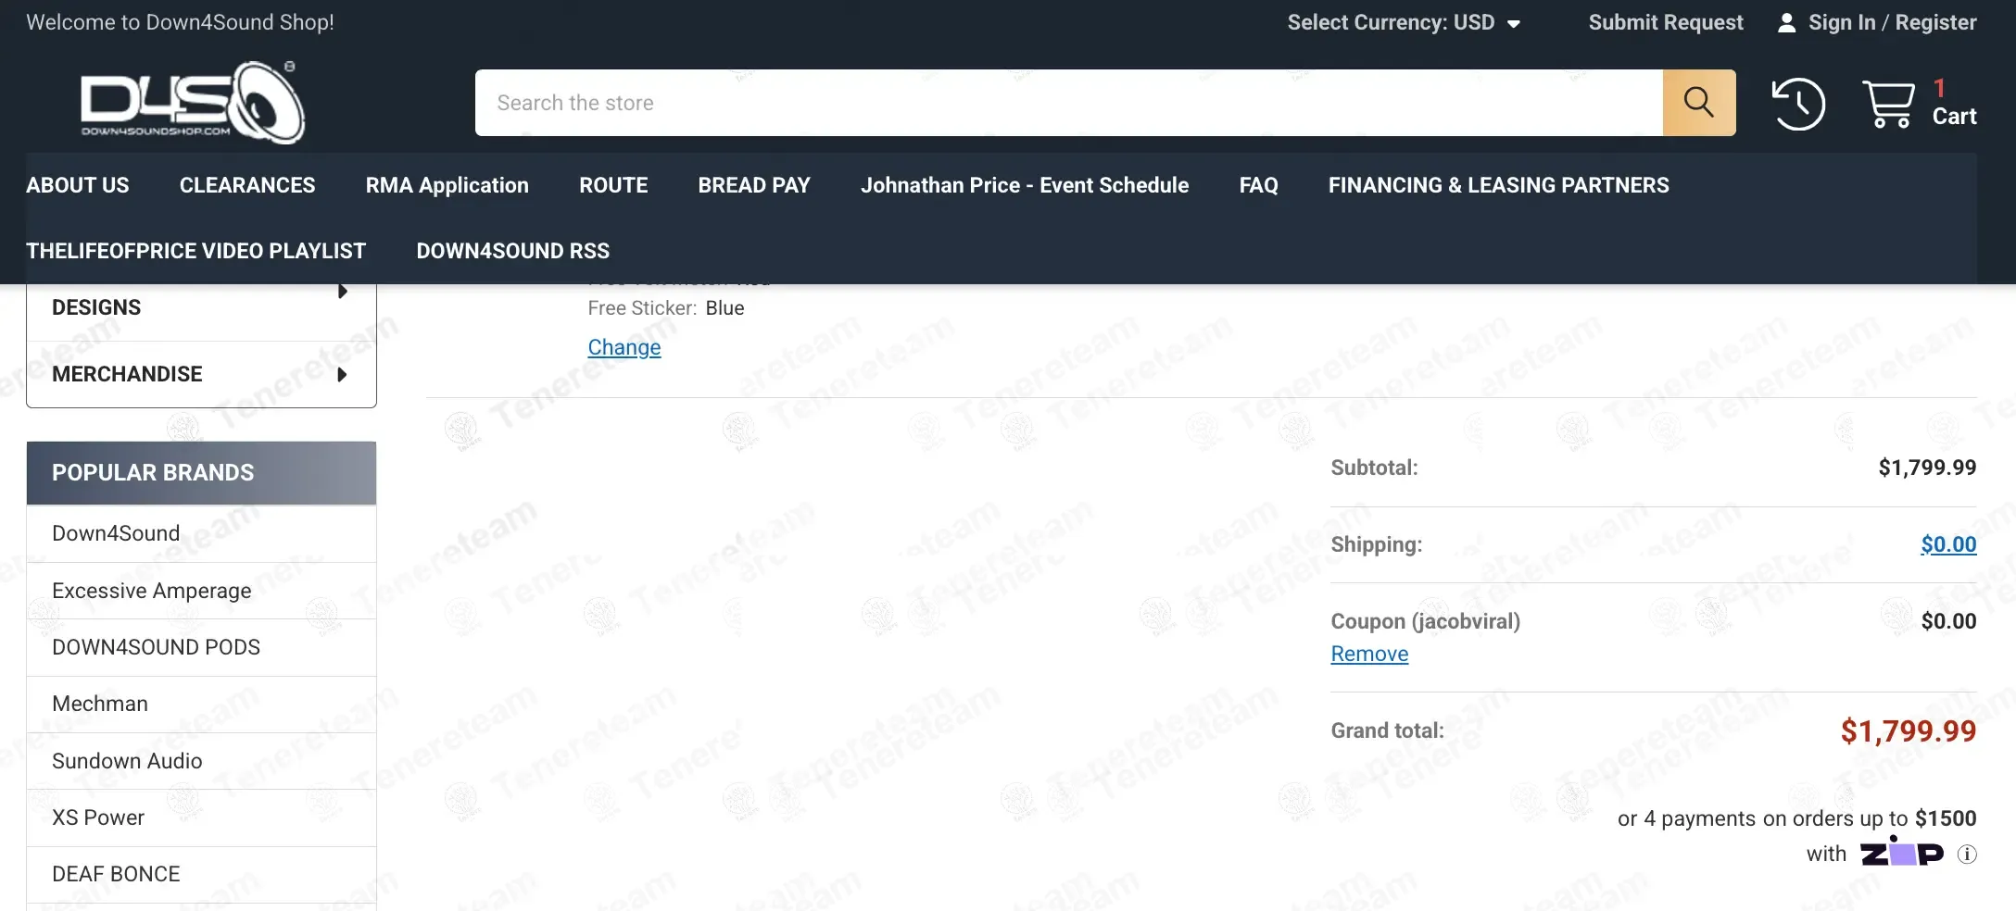Image resolution: width=2016 pixels, height=911 pixels.
Task: Open the shopping cart icon
Action: pyautogui.click(x=1888, y=104)
